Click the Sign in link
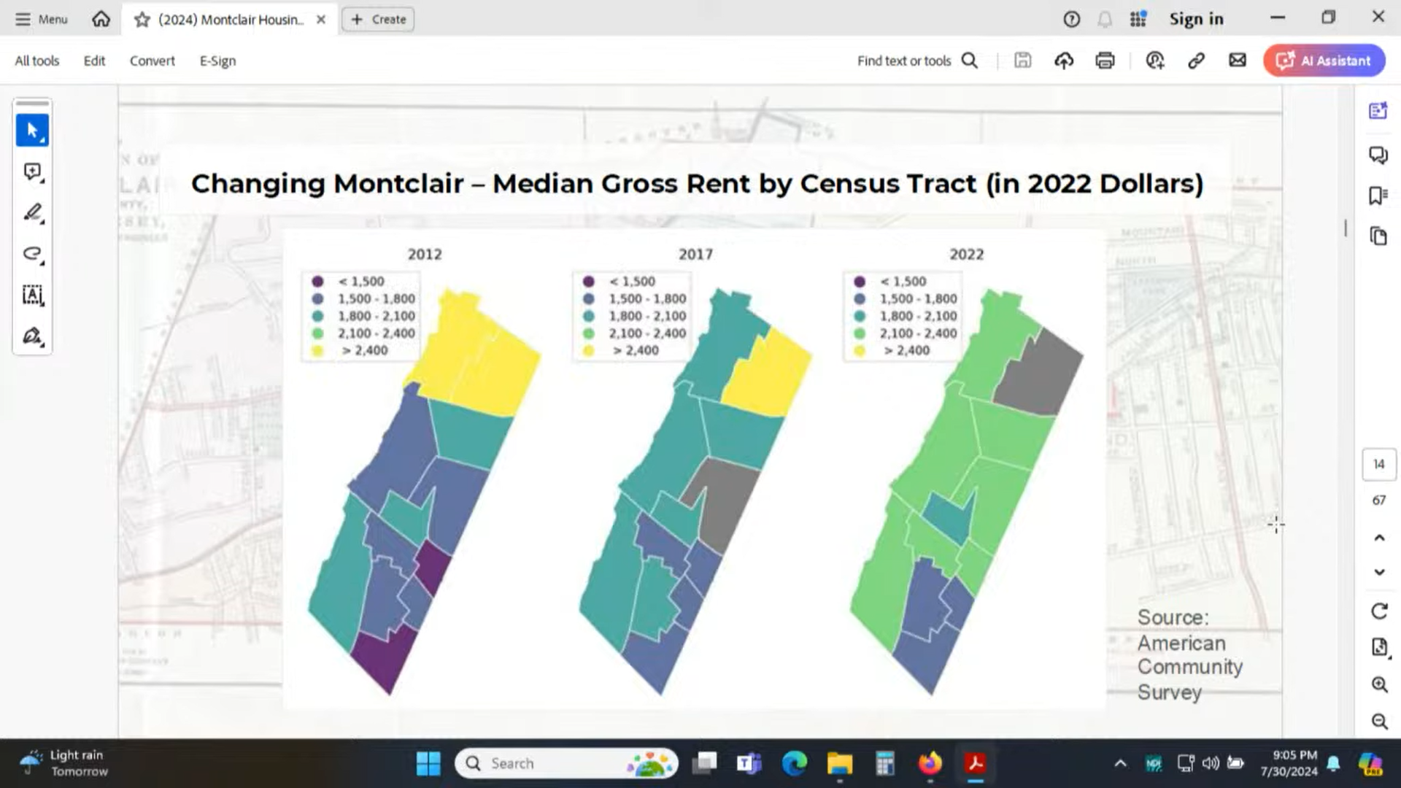The image size is (1401, 788). [1196, 20]
